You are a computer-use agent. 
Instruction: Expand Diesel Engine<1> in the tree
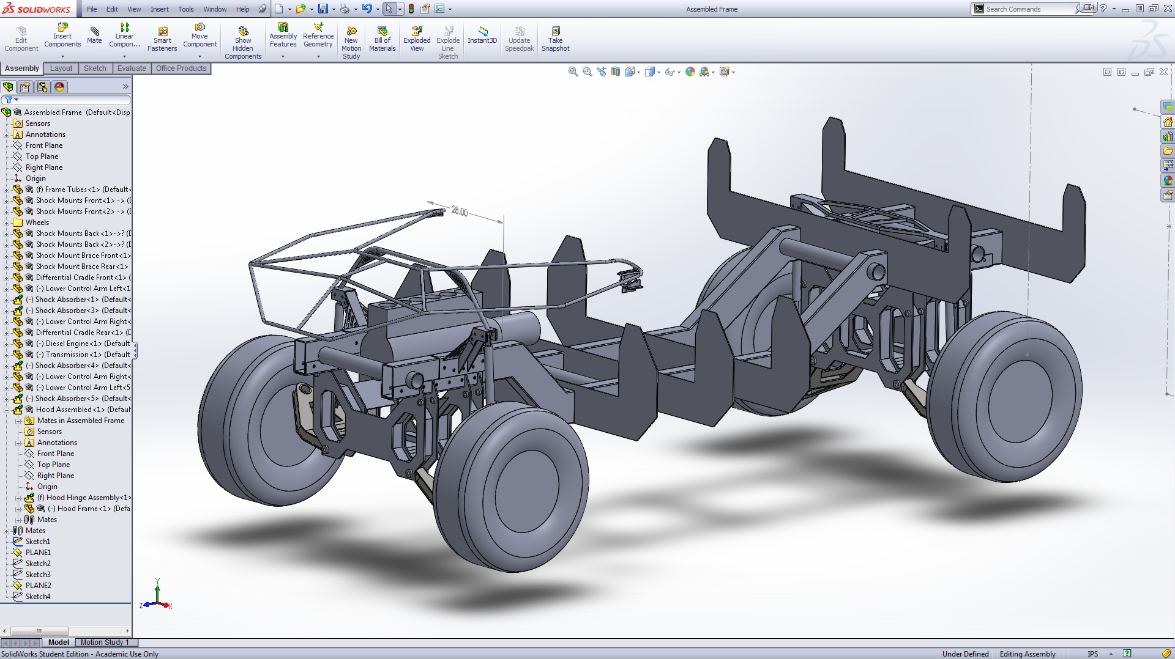click(x=7, y=344)
